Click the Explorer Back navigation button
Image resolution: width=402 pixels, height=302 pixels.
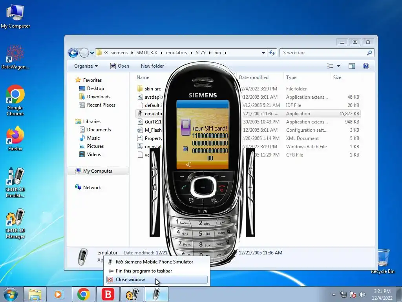click(x=73, y=53)
